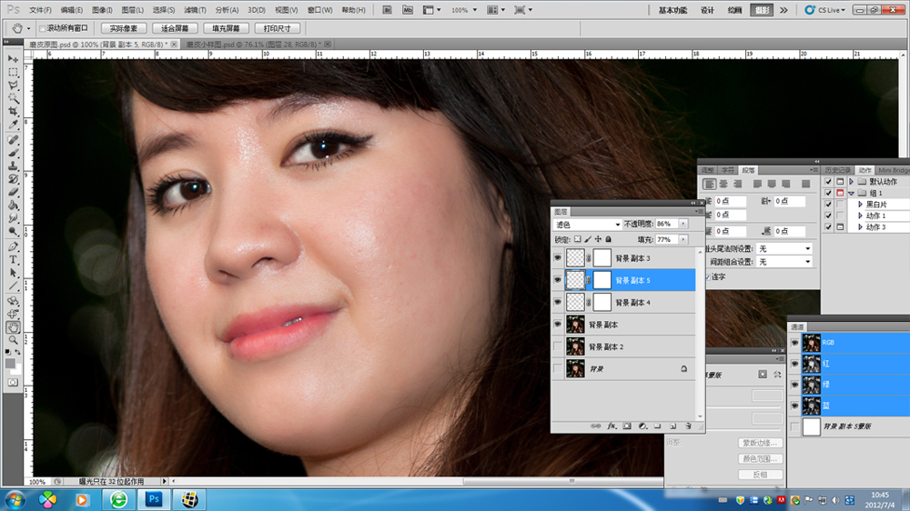Select the Type (T) tool
This screenshot has height=511, width=910.
14,259
